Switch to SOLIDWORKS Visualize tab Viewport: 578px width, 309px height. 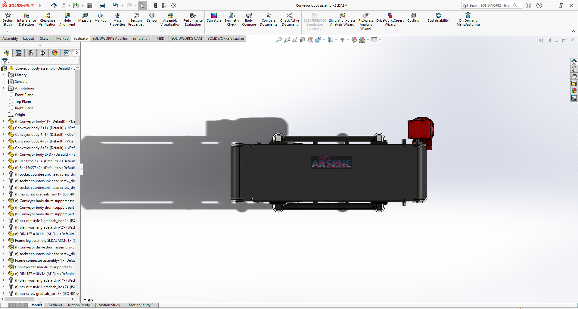226,39
